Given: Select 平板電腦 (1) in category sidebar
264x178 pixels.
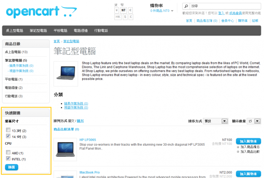Looking at the screenshot, I should pyautogui.click(x=14, y=79).
